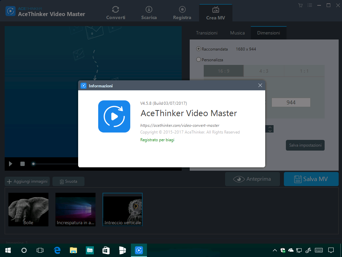Show the Transizioni tab
This screenshot has width=342, height=257.
[206, 33]
